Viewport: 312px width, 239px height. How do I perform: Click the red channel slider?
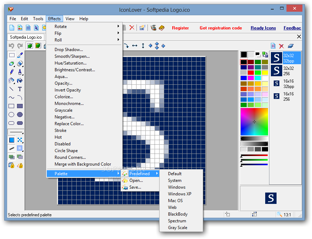tap(254, 155)
